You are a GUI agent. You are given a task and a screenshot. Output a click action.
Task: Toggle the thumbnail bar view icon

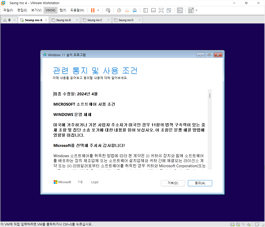(x=153, y=10)
